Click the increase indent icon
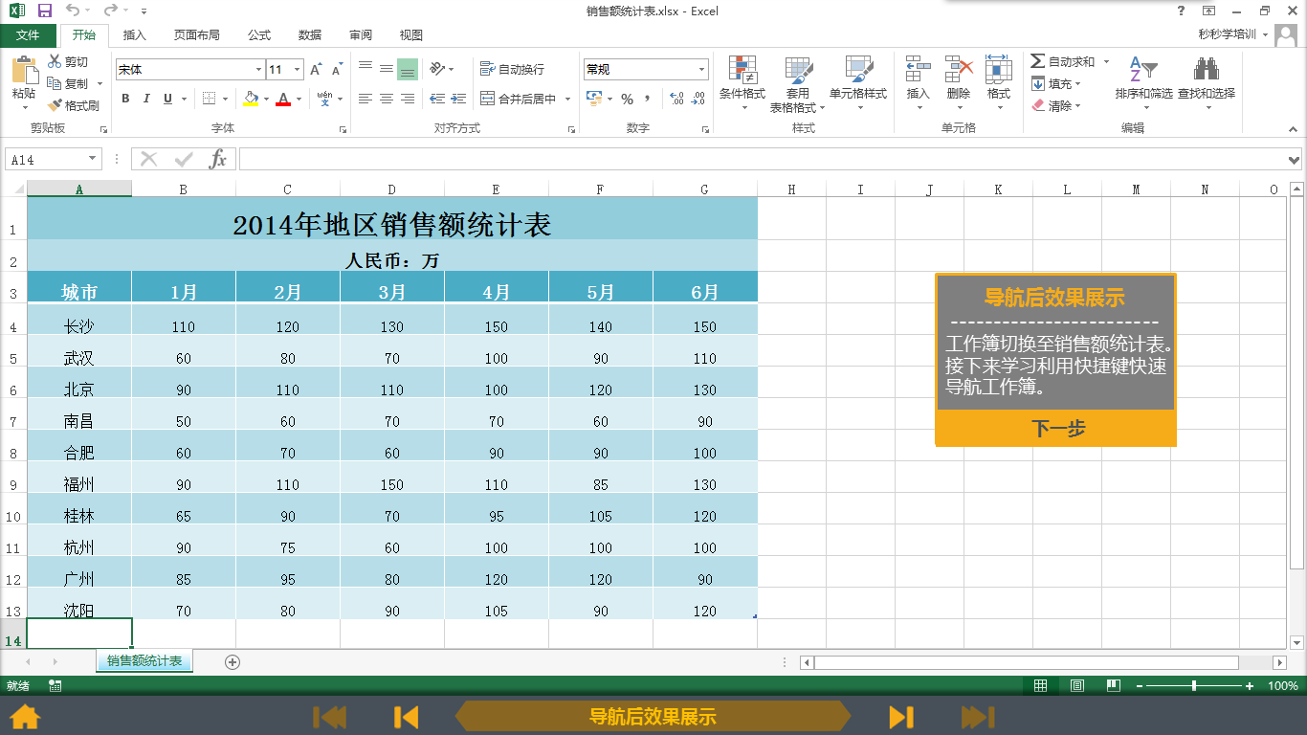 pos(458,99)
